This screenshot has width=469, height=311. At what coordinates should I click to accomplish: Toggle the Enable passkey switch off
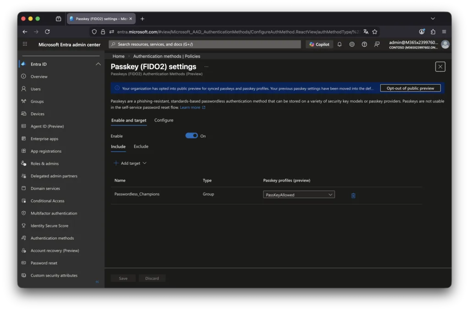191,136
